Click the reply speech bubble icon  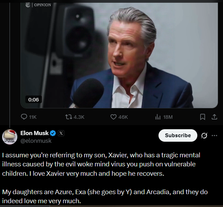click(24, 117)
